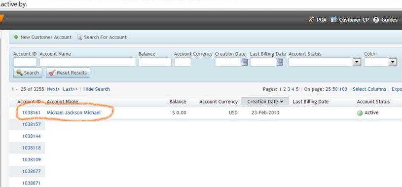Click Customer CP panel icon

(333, 20)
